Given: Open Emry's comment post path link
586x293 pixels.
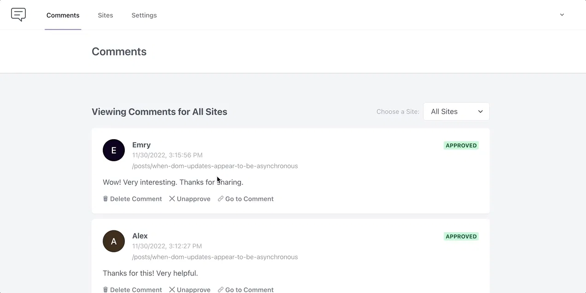Looking at the screenshot, I should [215, 166].
